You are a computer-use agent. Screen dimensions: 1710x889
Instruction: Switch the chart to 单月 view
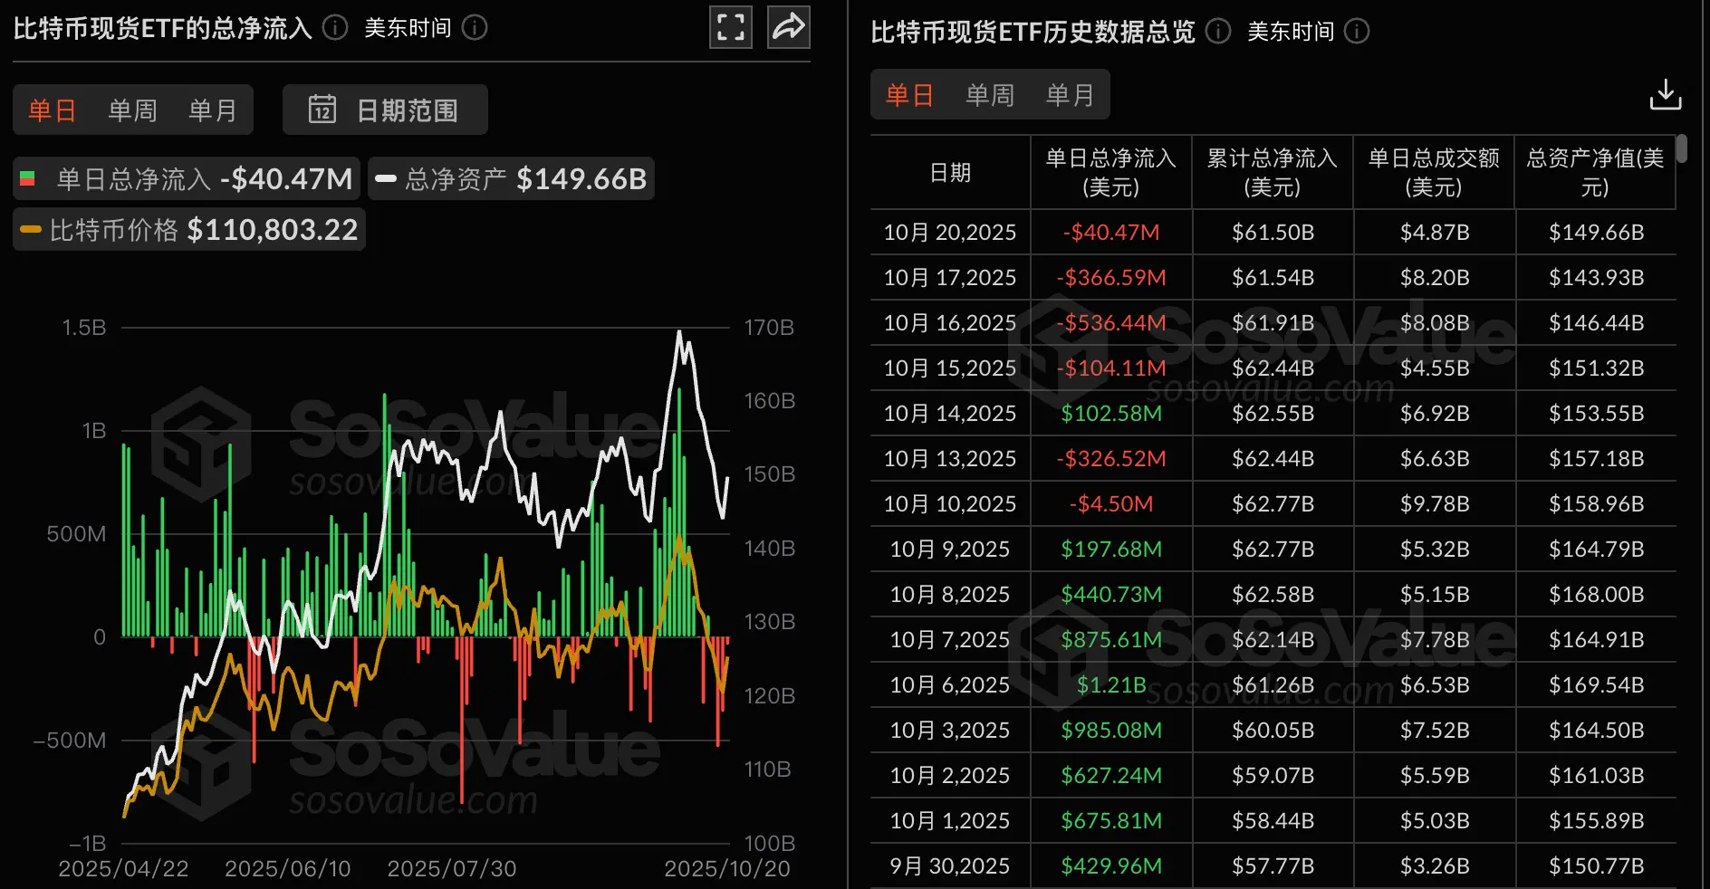pos(212,109)
